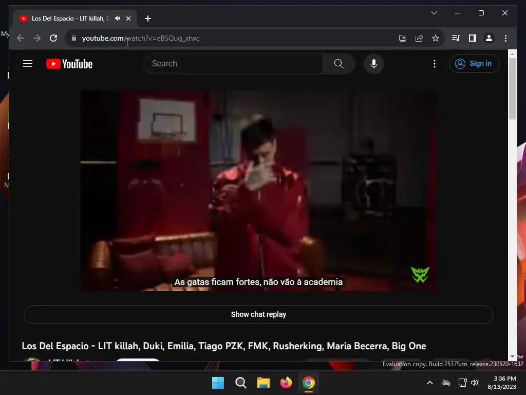Viewport: 526px width, 395px height.
Task: Click the Chrome taskbar icon
Action: (x=309, y=383)
